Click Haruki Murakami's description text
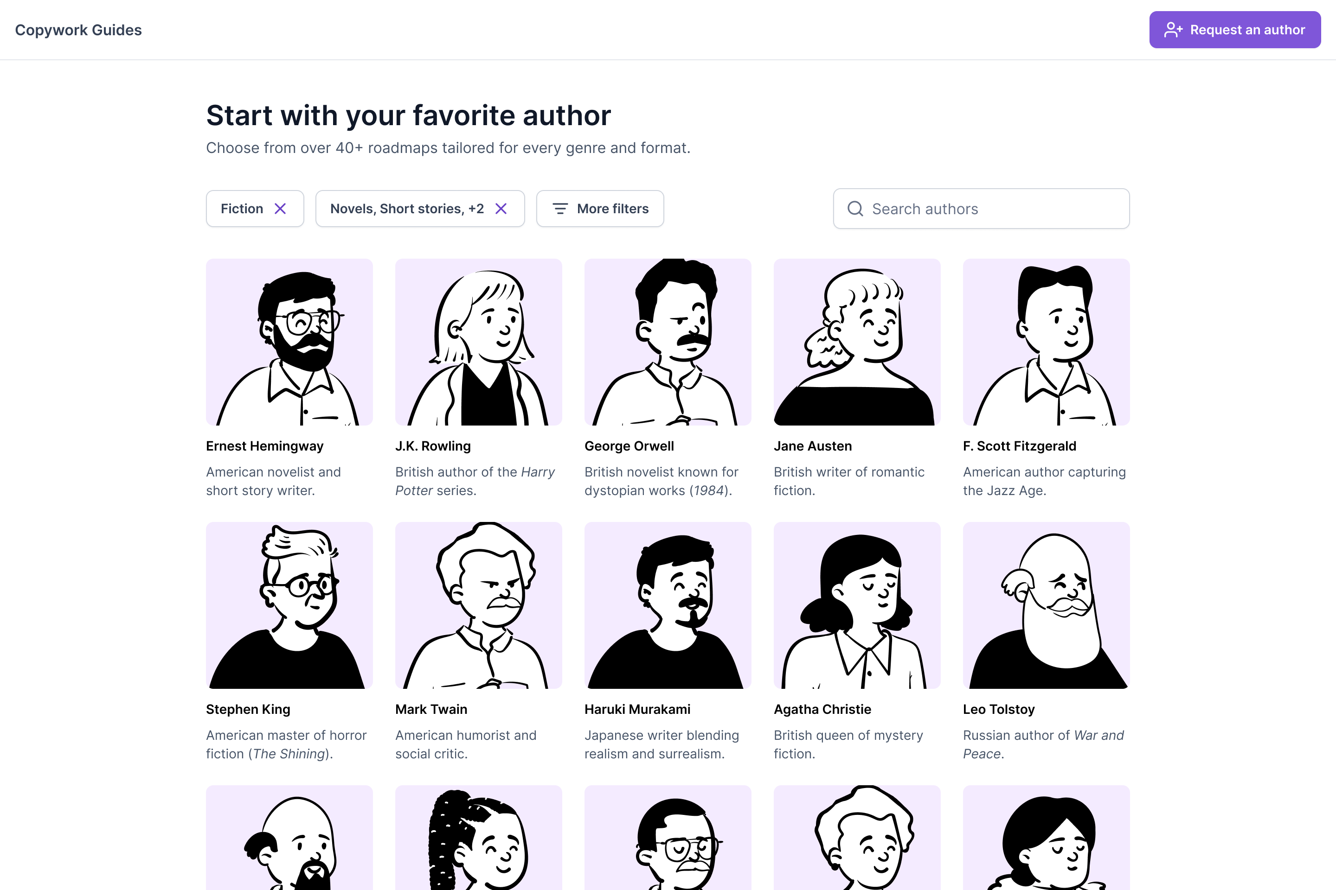 [662, 744]
